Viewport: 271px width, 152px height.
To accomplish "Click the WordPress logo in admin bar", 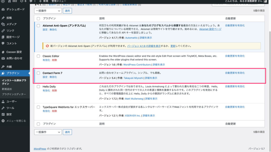I will (3, 1).
